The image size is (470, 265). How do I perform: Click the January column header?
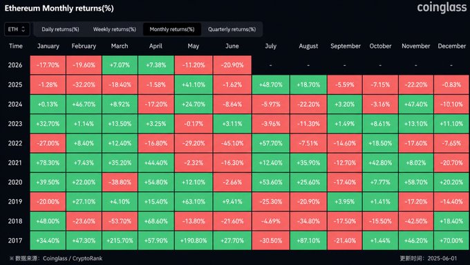pos(48,46)
